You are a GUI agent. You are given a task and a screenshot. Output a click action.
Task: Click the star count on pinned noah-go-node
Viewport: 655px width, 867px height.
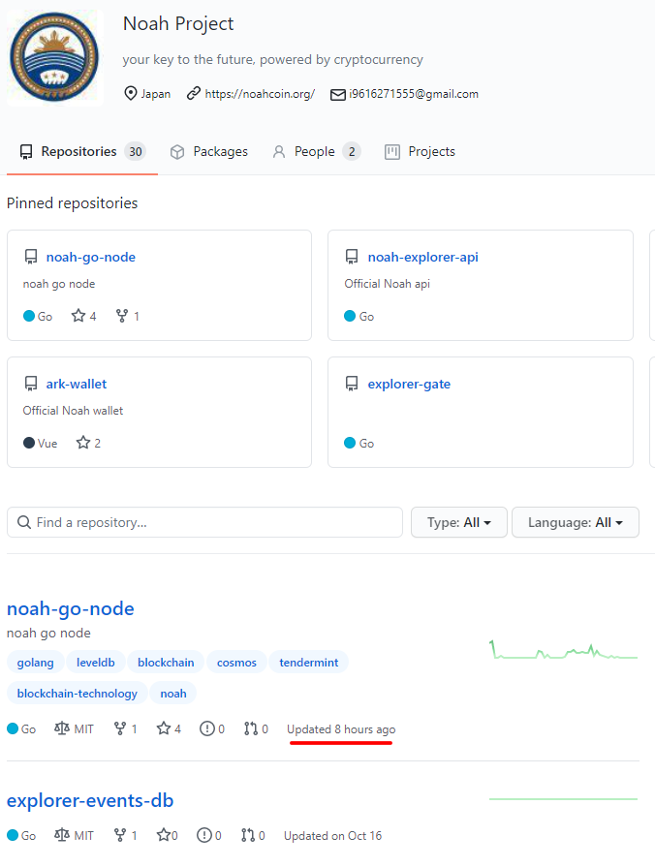tap(83, 316)
